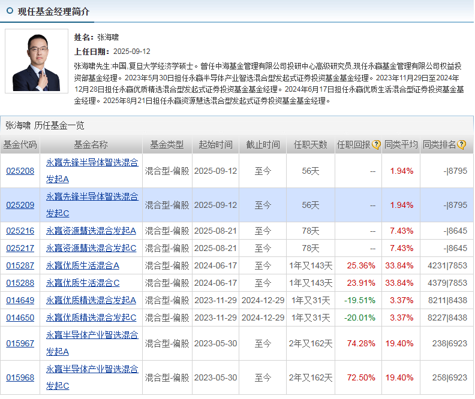Click the 基金类型 column header
The image size is (475, 399).
pos(167,145)
